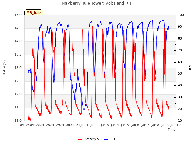Click the Jan 7 x-axis tick label
Image resolution: width=194 pixels, height=145 pixels.
tap(145, 125)
